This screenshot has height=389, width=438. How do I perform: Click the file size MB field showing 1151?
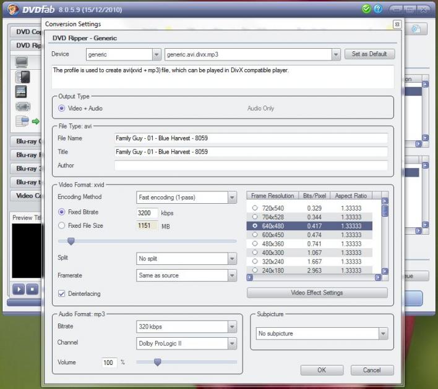147,225
